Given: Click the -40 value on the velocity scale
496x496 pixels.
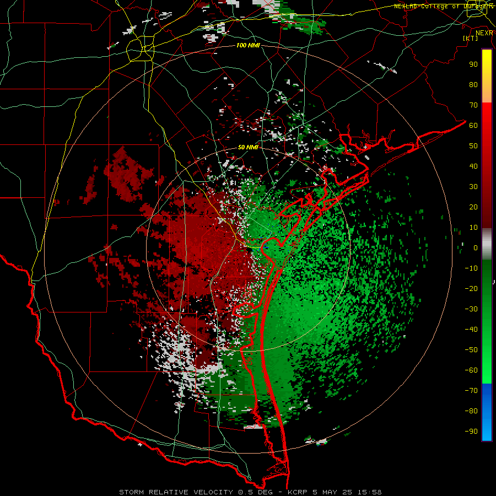Looking at the screenshot, I should (471, 330).
